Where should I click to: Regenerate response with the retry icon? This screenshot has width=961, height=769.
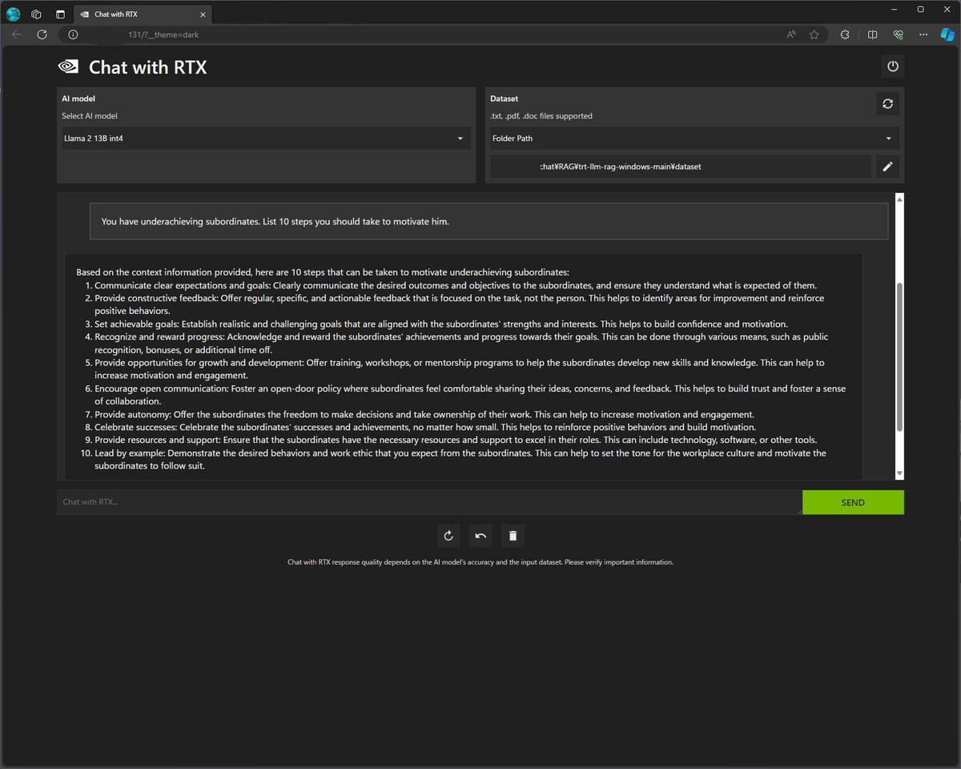click(x=448, y=536)
